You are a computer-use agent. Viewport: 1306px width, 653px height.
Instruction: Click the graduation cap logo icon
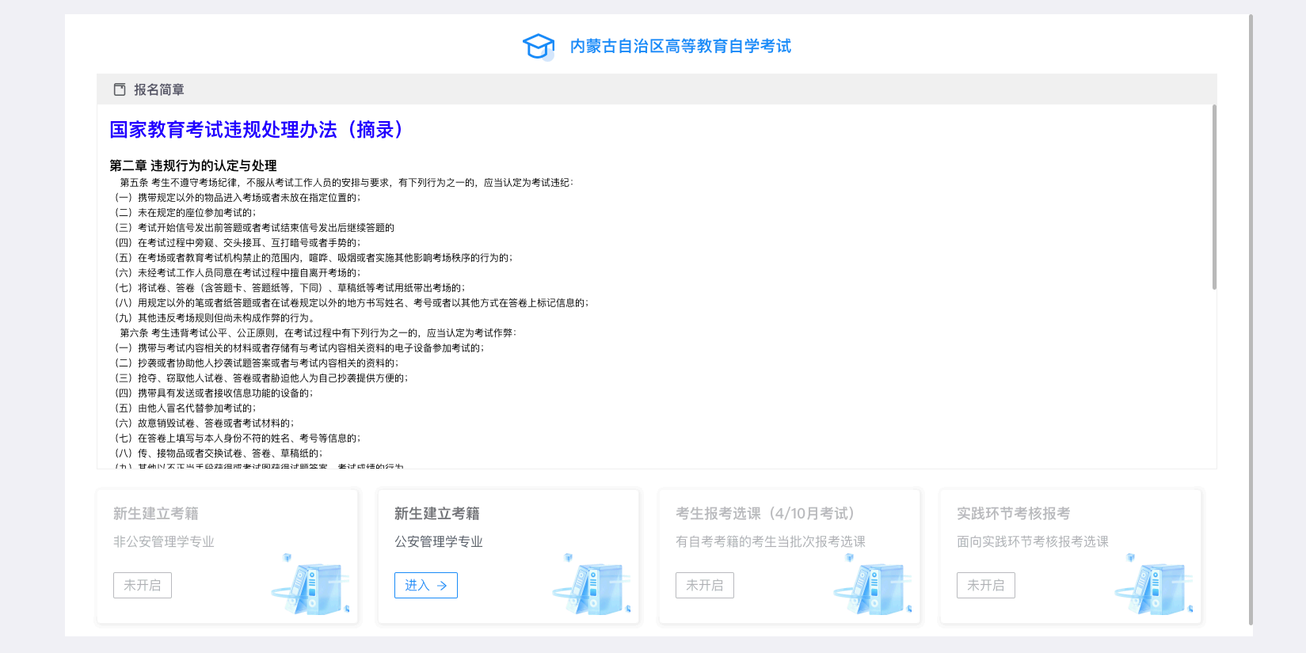(539, 47)
